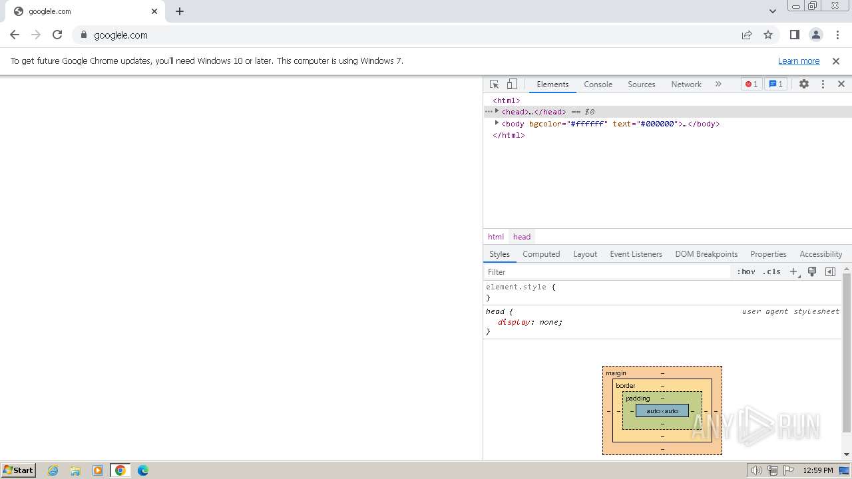The image size is (852, 479).
Task: Click the element.style rule block
Action: (x=662, y=292)
